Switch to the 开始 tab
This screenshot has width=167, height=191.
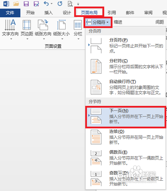(x=30, y=13)
